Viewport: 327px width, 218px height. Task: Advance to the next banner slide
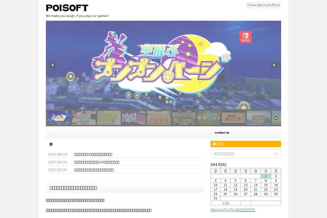coord(274,65)
